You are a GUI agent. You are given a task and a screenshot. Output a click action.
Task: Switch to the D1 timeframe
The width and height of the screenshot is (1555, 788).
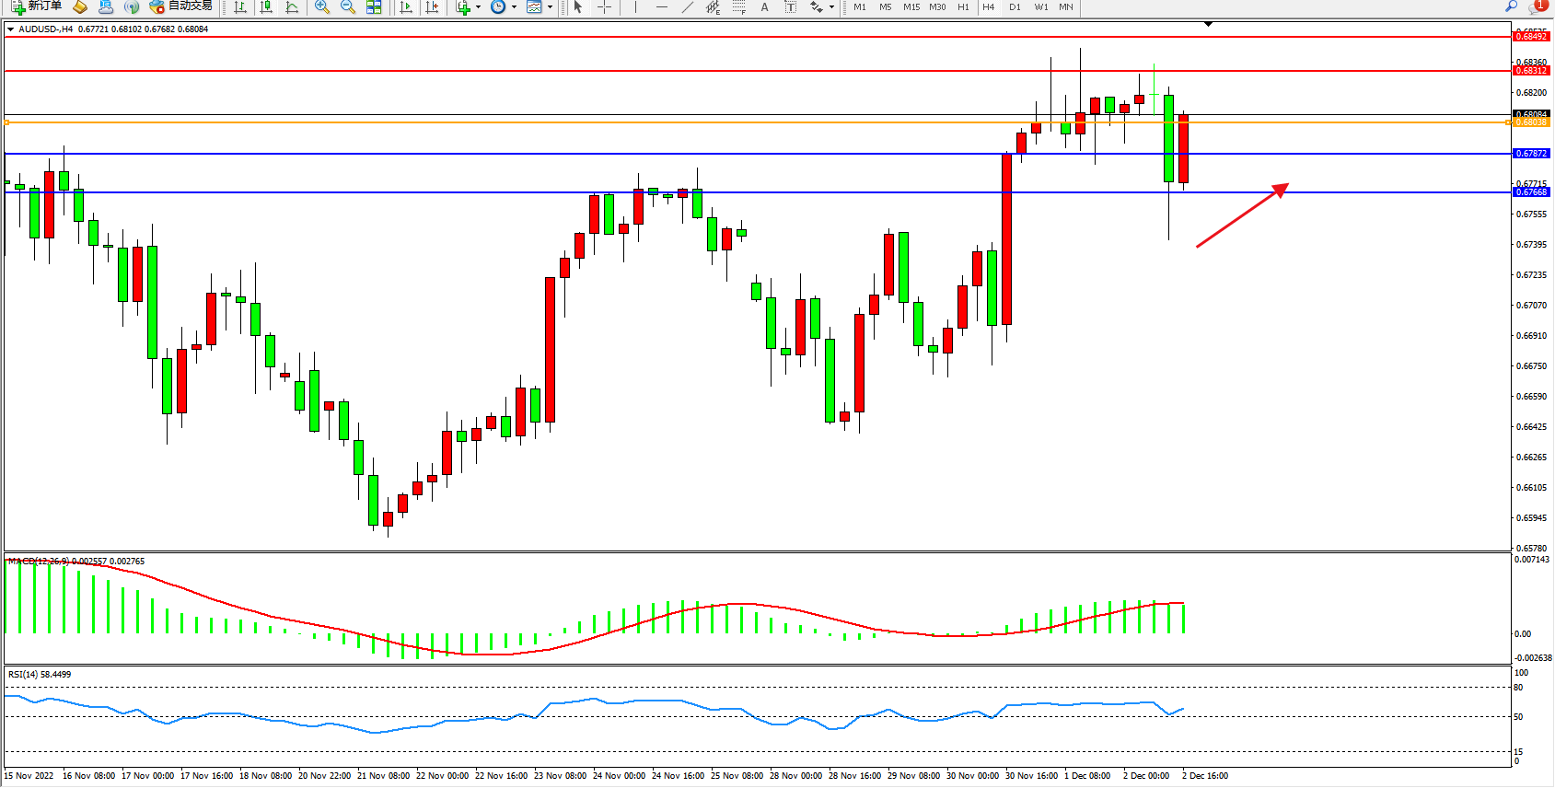pyautogui.click(x=1015, y=6)
